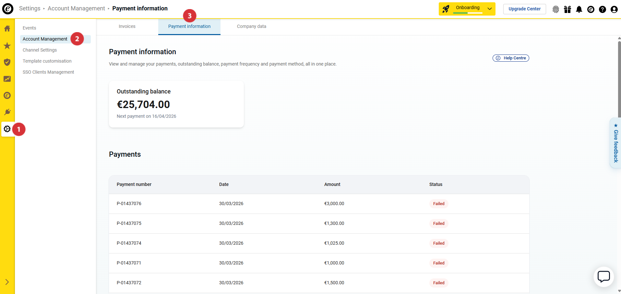
Task: Switch to the Company data tab
Action: [251, 27]
